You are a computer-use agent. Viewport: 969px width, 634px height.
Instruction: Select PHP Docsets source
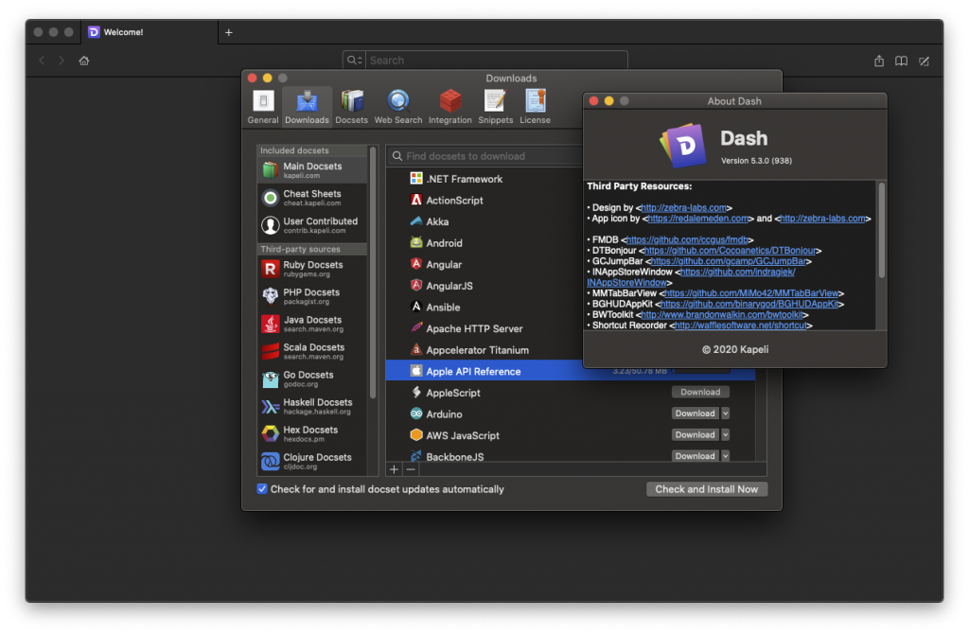(312, 296)
